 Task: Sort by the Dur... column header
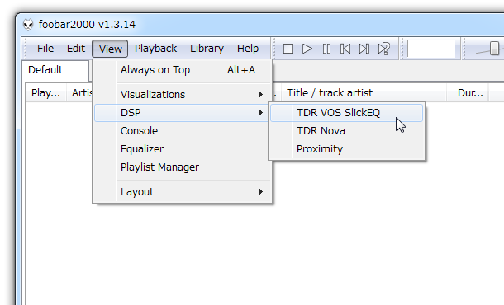pos(468,93)
